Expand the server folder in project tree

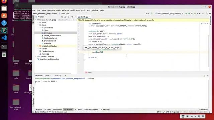38,49
